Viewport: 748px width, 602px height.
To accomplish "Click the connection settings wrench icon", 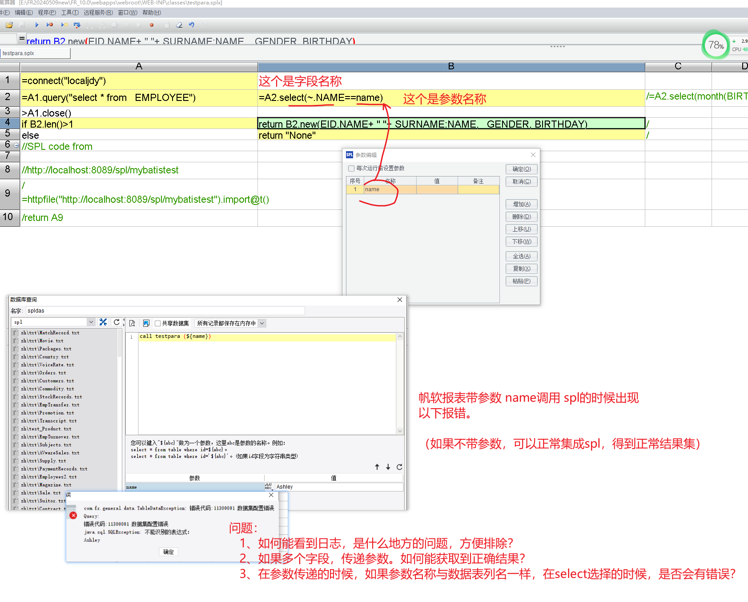I will click(103, 322).
